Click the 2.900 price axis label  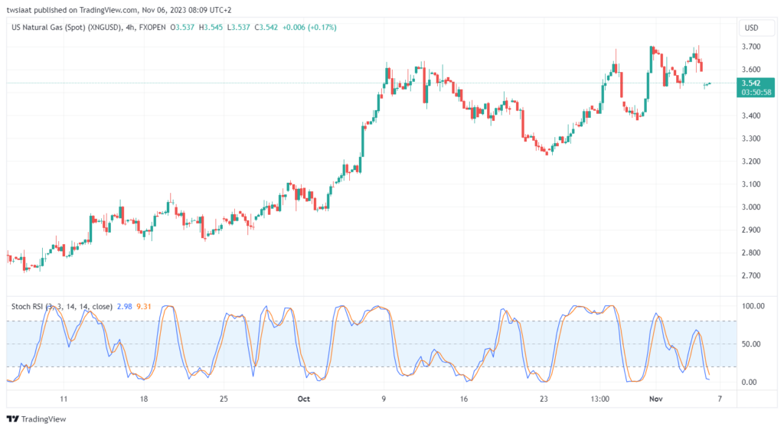coord(751,230)
